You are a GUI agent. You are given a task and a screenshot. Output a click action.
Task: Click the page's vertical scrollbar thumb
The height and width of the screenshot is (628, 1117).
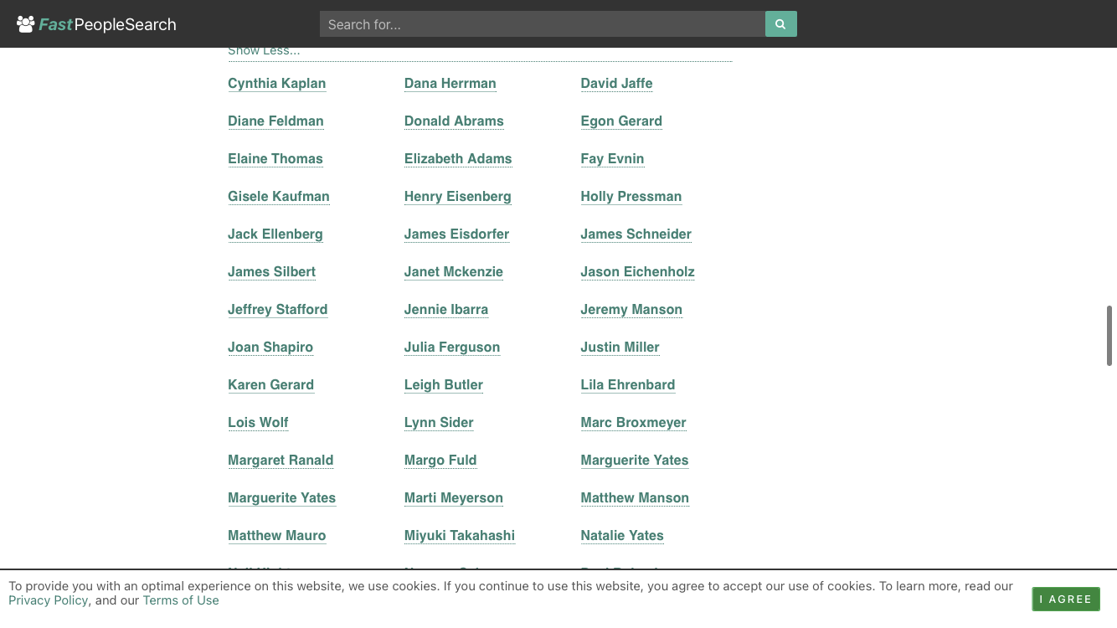1109,336
